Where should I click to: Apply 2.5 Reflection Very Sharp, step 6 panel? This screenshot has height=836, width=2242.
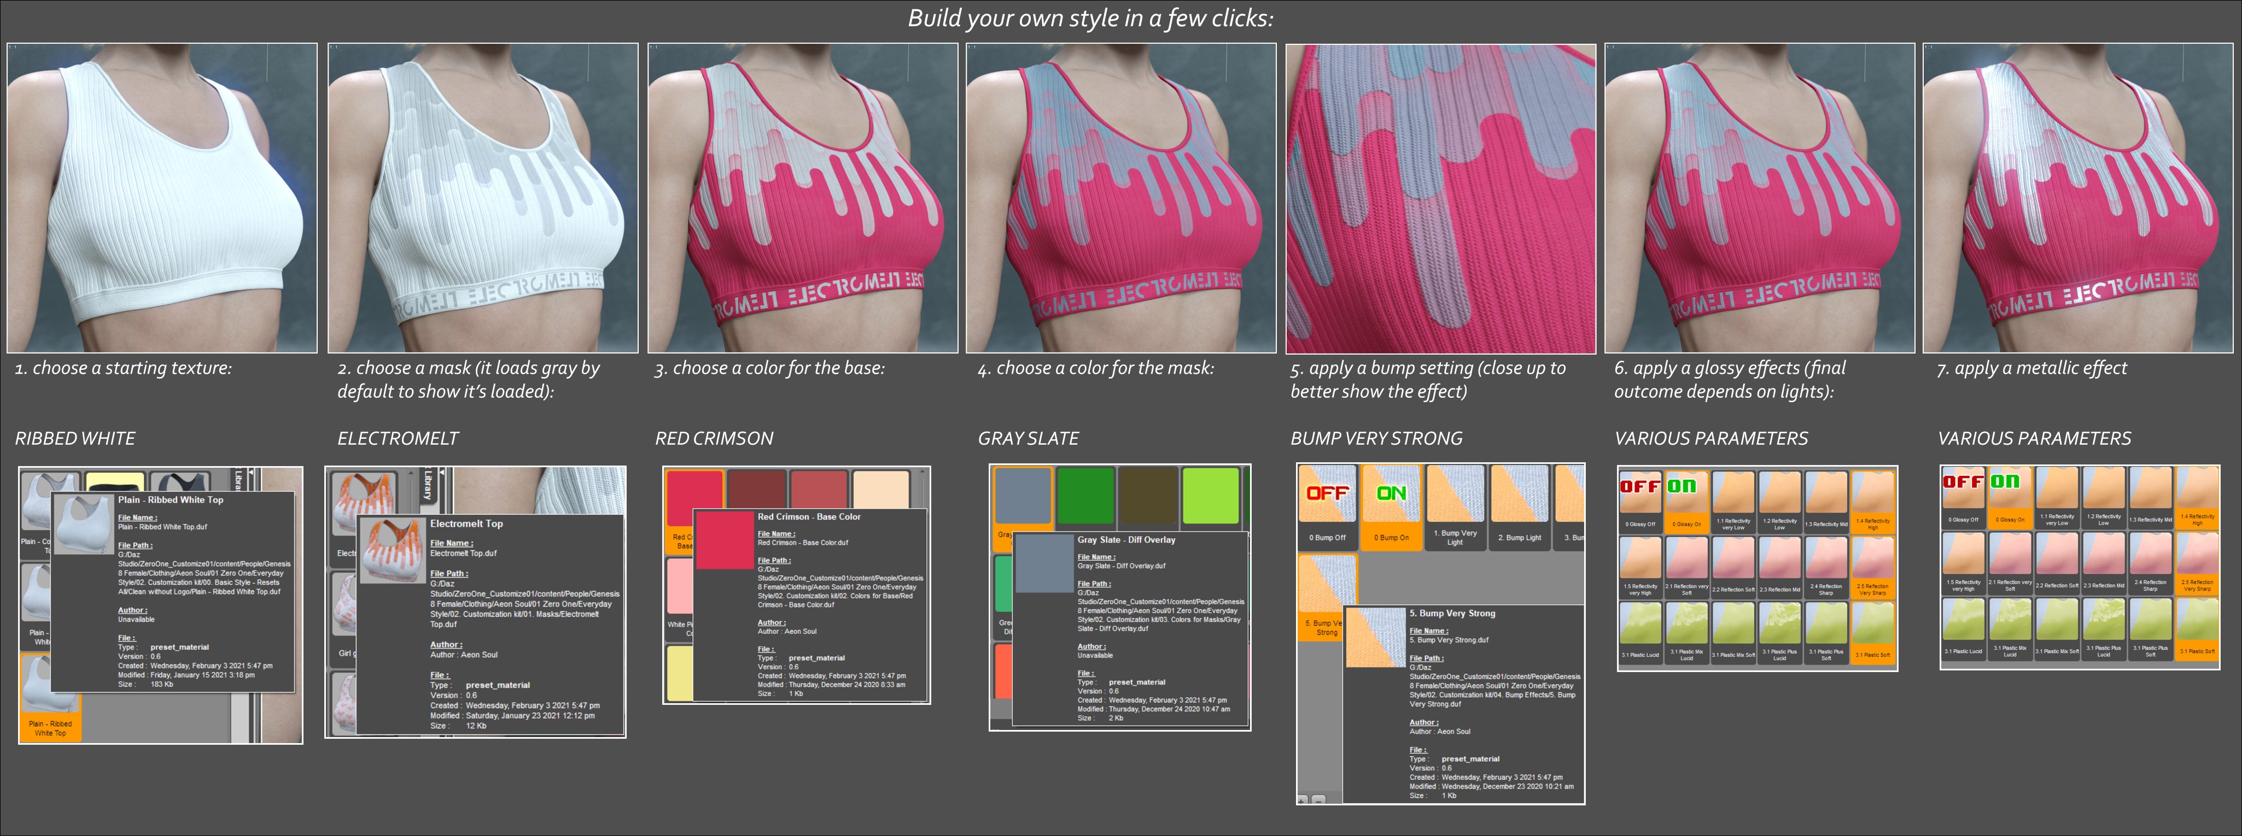point(1872,567)
